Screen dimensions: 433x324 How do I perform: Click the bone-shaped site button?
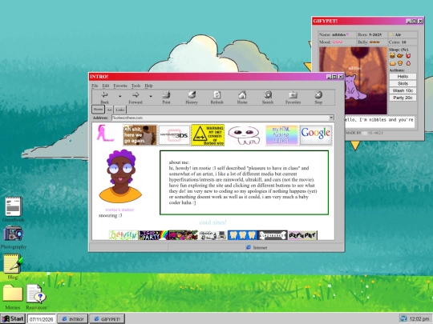[273, 235]
